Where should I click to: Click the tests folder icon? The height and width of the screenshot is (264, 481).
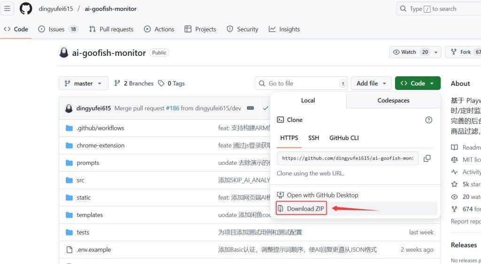[70, 232]
